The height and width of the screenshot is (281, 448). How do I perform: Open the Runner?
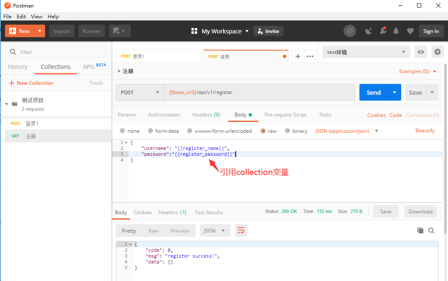point(92,31)
